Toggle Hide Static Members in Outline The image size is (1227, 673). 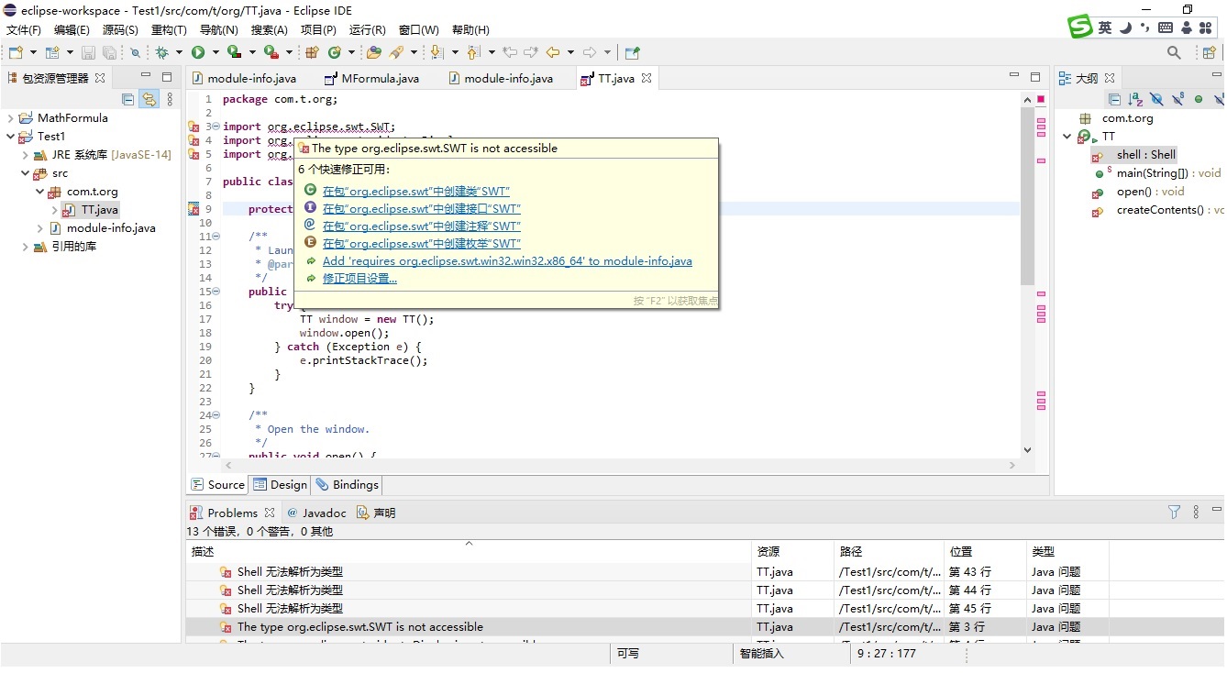pyautogui.click(x=1178, y=99)
